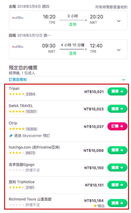Click China Airlines logo on outbound flight
Screen dimensions: 131x213
tap(18, 18)
